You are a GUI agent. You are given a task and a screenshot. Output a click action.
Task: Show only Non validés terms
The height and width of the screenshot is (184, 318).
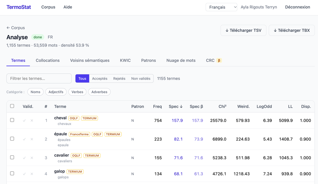point(141,78)
